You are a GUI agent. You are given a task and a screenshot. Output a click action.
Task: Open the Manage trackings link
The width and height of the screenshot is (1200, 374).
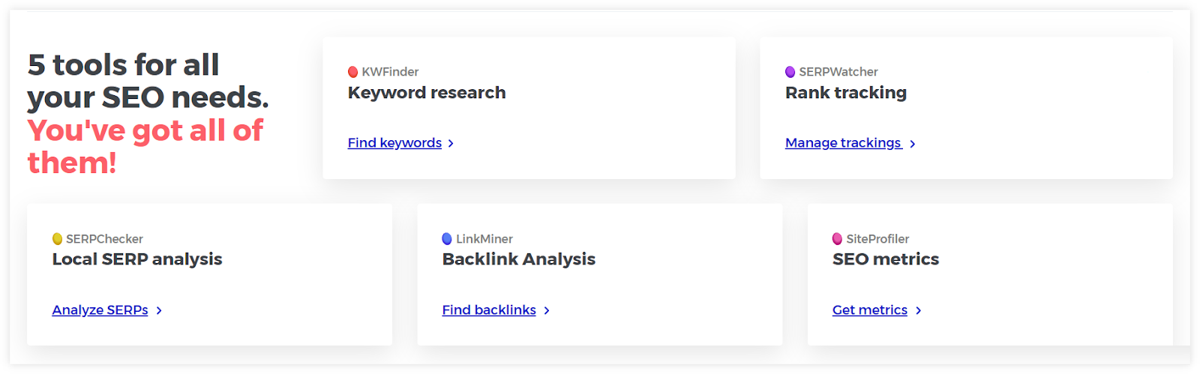tap(843, 143)
